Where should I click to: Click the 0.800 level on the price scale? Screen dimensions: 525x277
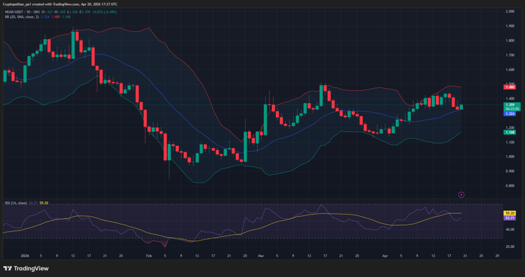click(509, 186)
